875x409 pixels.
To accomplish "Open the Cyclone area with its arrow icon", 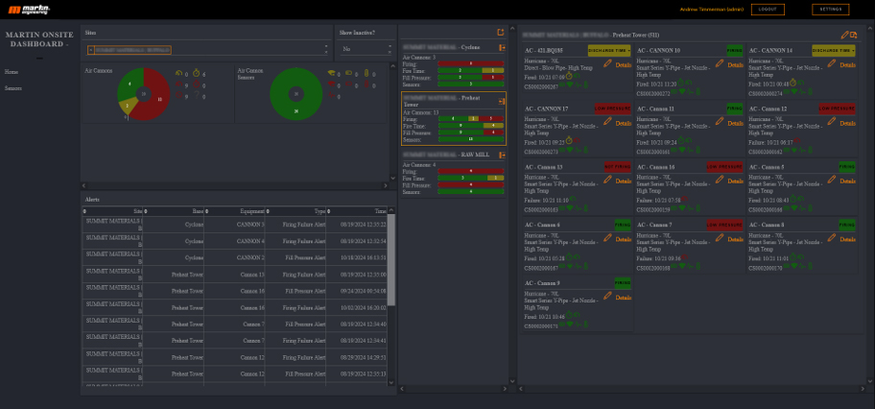I will pos(502,46).
